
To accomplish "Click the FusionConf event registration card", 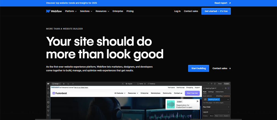I will 182,105.
